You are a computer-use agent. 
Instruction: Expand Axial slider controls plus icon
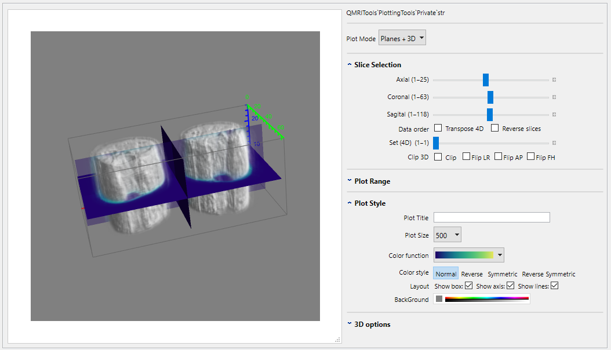coord(554,80)
